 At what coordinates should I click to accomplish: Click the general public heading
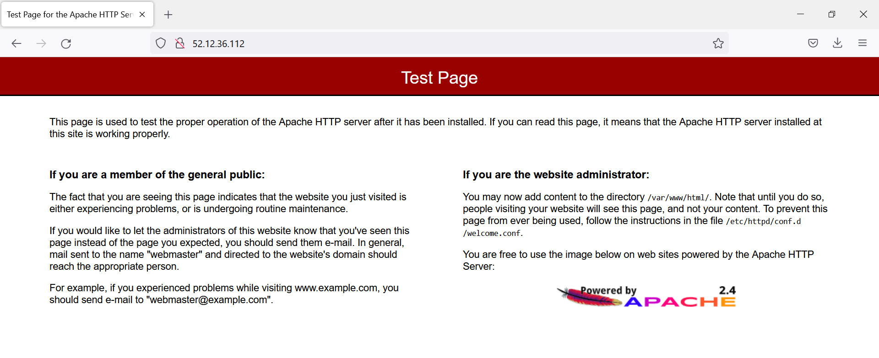[x=157, y=175]
